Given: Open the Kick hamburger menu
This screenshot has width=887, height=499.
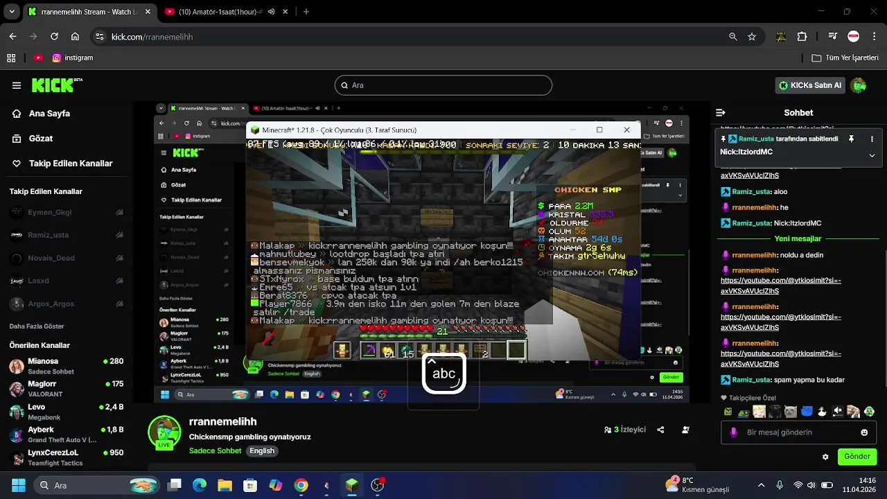Looking at the screenshot, I should 17,85.
